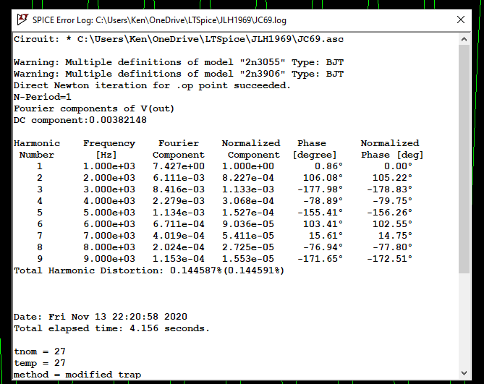Click the normalized value 1.553e-05

(x=248, y=259)
